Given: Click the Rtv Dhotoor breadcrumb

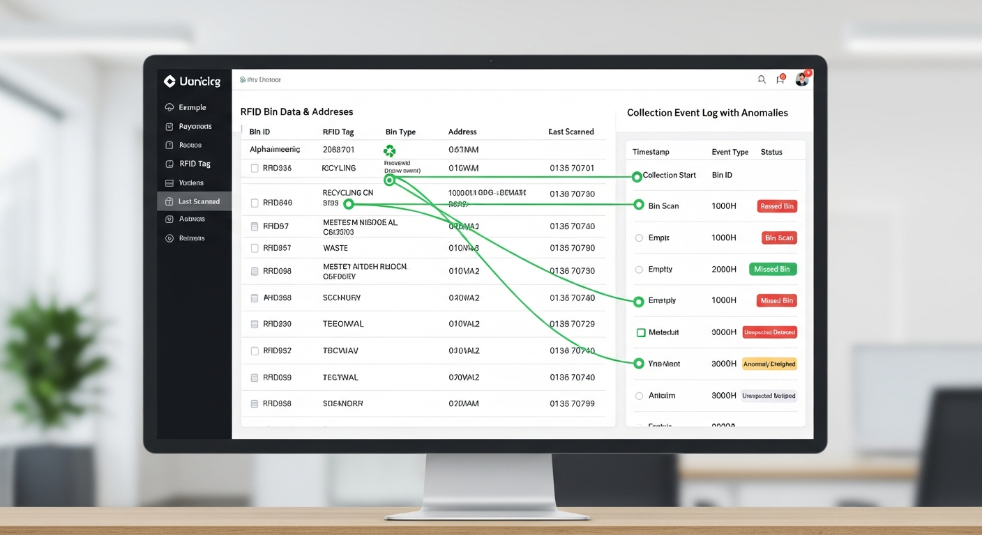Looking at the screenshot, I should (260, 80).
